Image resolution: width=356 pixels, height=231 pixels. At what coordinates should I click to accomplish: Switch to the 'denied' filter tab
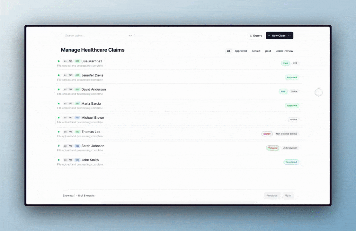(256, 51)
